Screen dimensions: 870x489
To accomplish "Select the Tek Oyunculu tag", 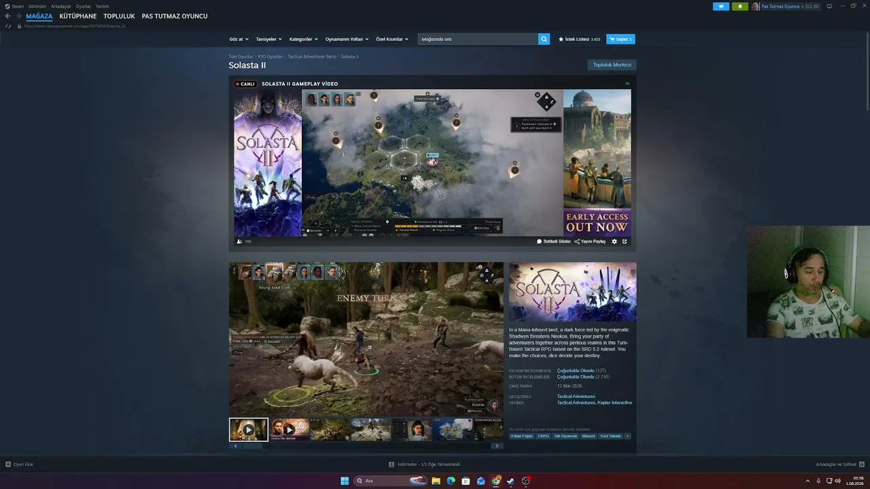I will pos(565,436).
